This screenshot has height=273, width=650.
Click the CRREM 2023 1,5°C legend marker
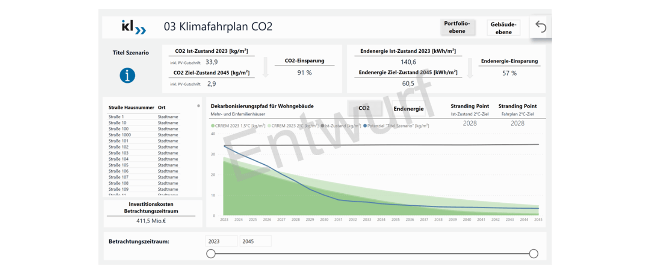click(213, 126)
